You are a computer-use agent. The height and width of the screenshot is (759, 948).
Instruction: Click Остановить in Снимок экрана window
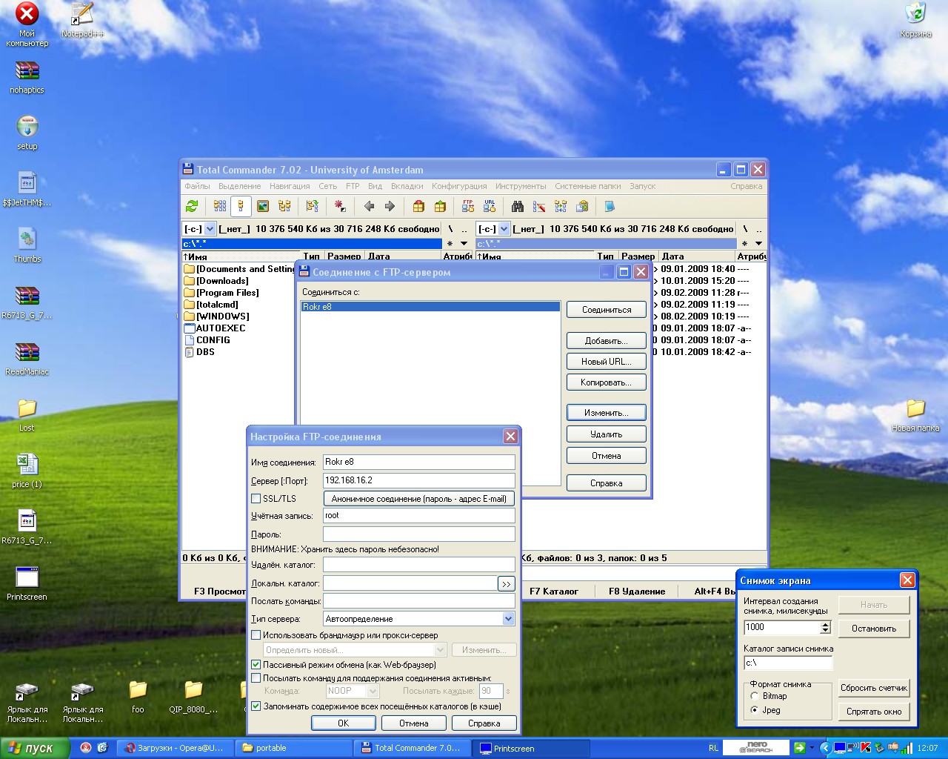[874, 629]
